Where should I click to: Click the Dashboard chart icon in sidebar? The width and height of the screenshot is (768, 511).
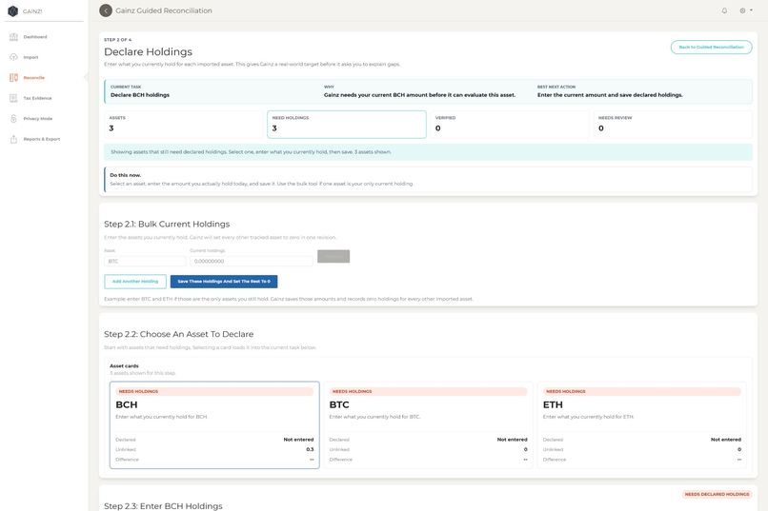13,37
